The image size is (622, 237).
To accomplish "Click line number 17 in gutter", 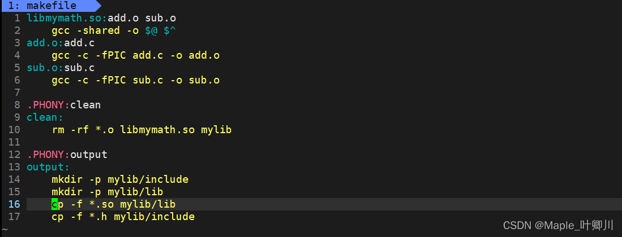I will (x=14, y=217).
